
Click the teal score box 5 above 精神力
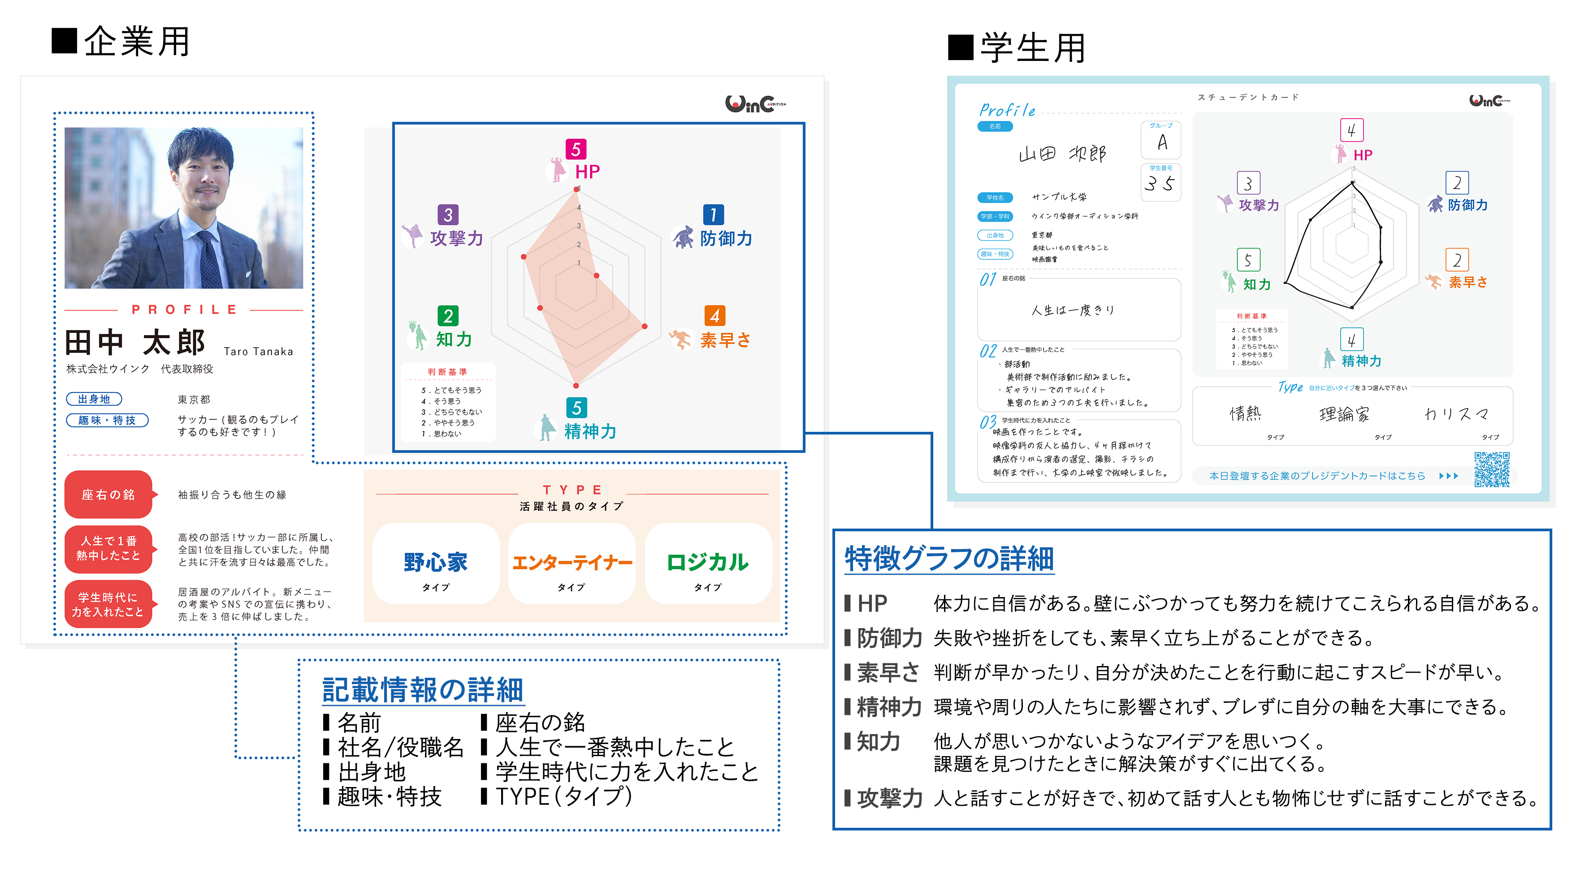pos(576,407)
